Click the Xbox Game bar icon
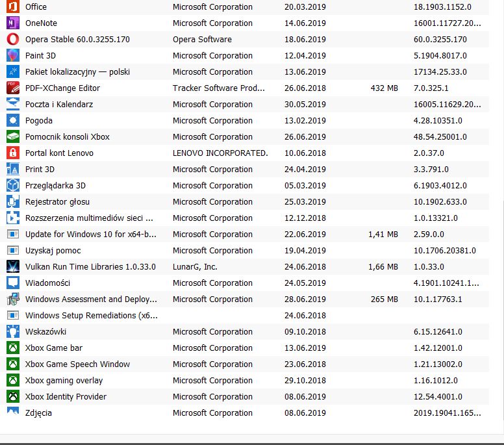 [13, 348]
